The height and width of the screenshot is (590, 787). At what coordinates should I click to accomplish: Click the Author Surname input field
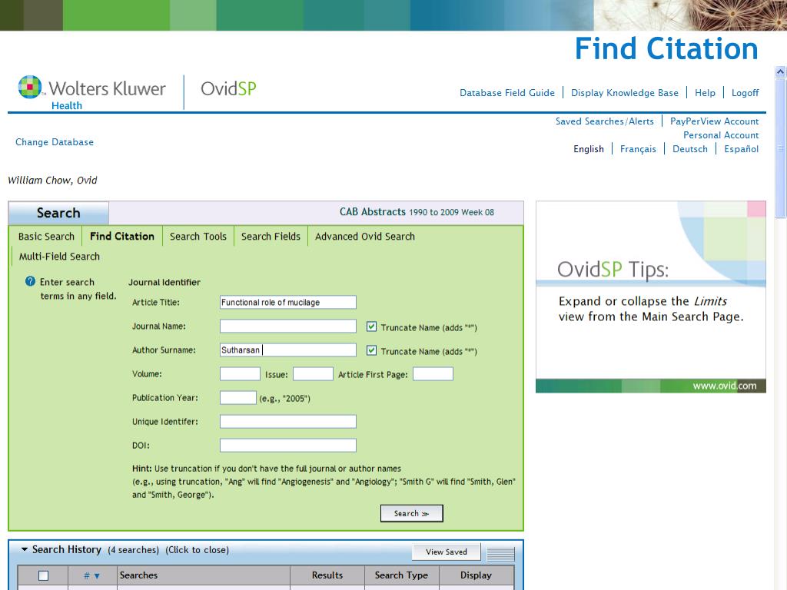pyautogui.click(x=288, y=350)
